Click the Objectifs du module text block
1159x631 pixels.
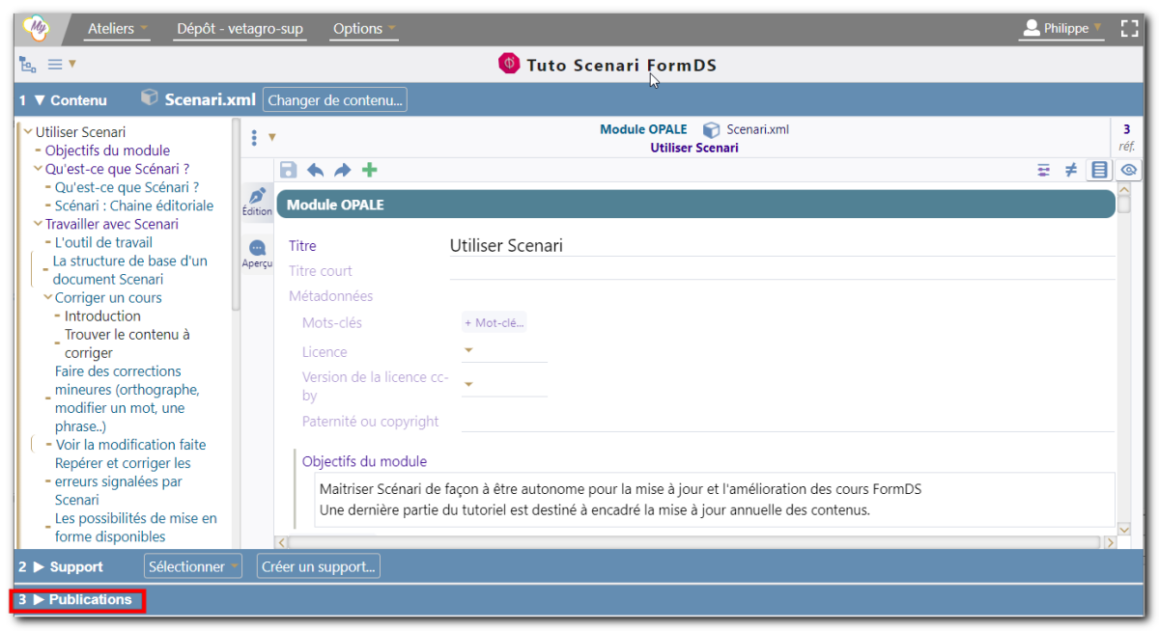coord(716,499)
